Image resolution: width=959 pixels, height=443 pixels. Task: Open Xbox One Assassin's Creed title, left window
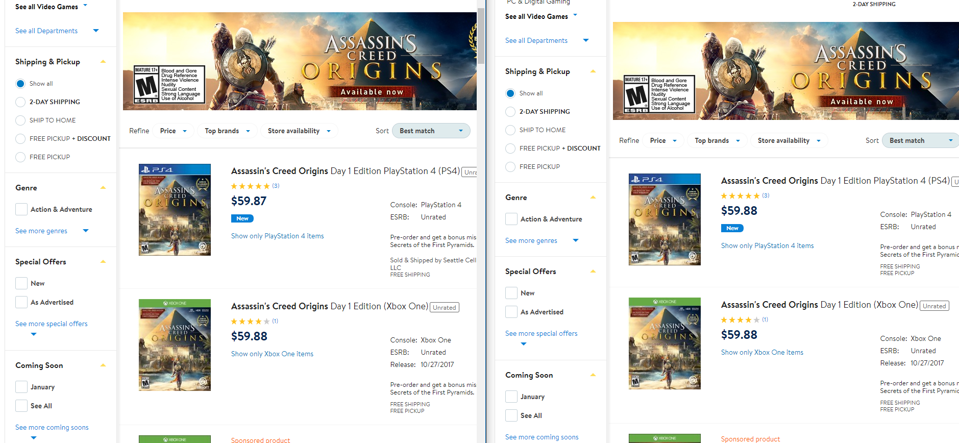coord(330,306)
